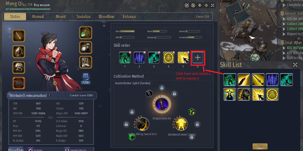This screenshot has height=151, width=303.
Task: Click the Buy weapon label
Action: point(42,5)
